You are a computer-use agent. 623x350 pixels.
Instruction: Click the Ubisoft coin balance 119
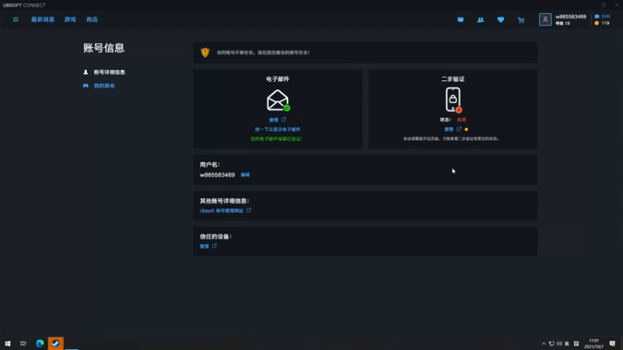click(602, 23)
